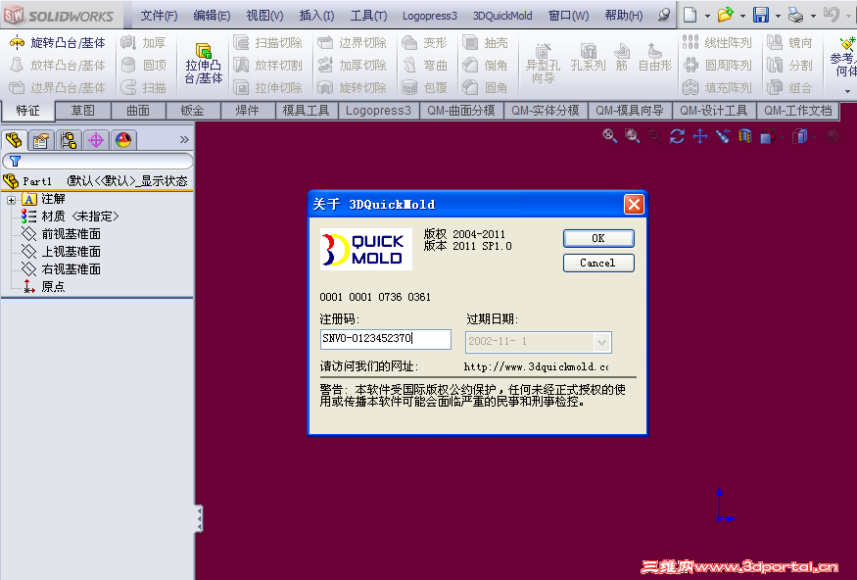Click the 组合 combine tool

click(789, 87)
